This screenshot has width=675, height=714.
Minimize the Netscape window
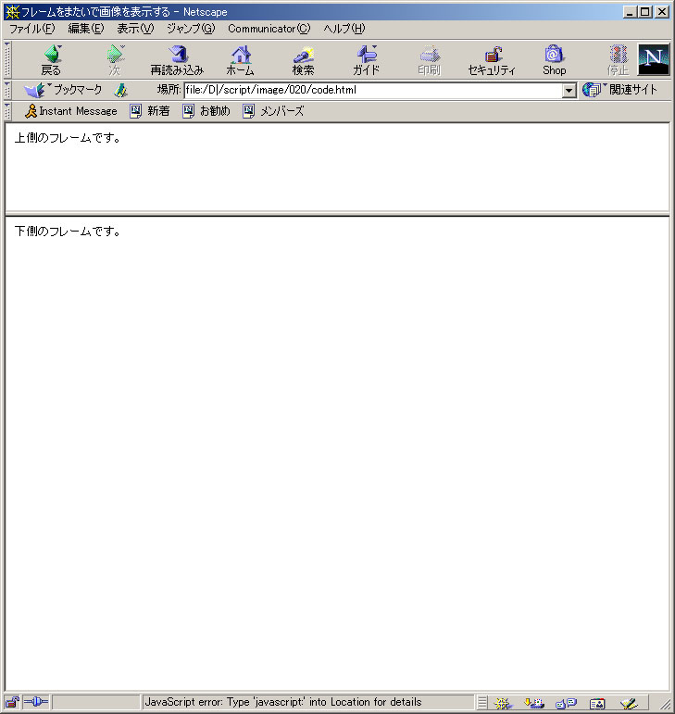tap(630, 12)
